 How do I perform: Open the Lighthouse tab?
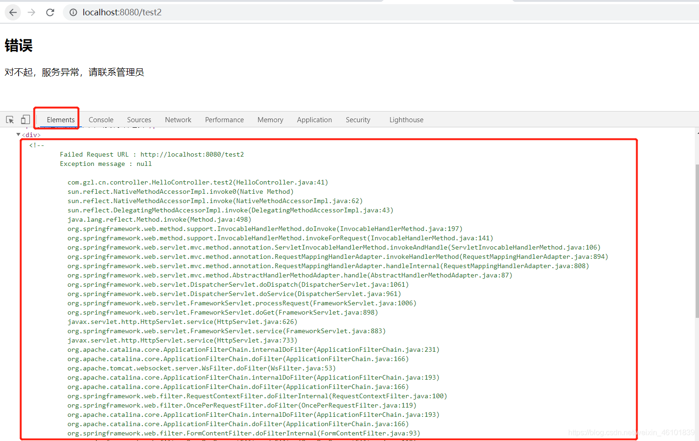[406, 120]
